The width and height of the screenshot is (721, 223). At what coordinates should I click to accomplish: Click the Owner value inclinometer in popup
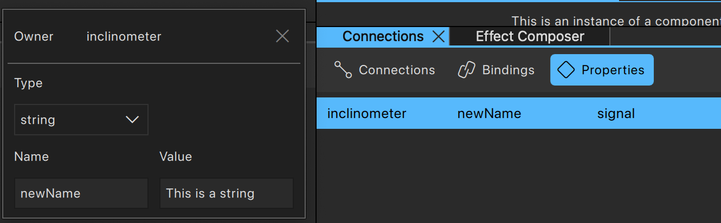124,37
